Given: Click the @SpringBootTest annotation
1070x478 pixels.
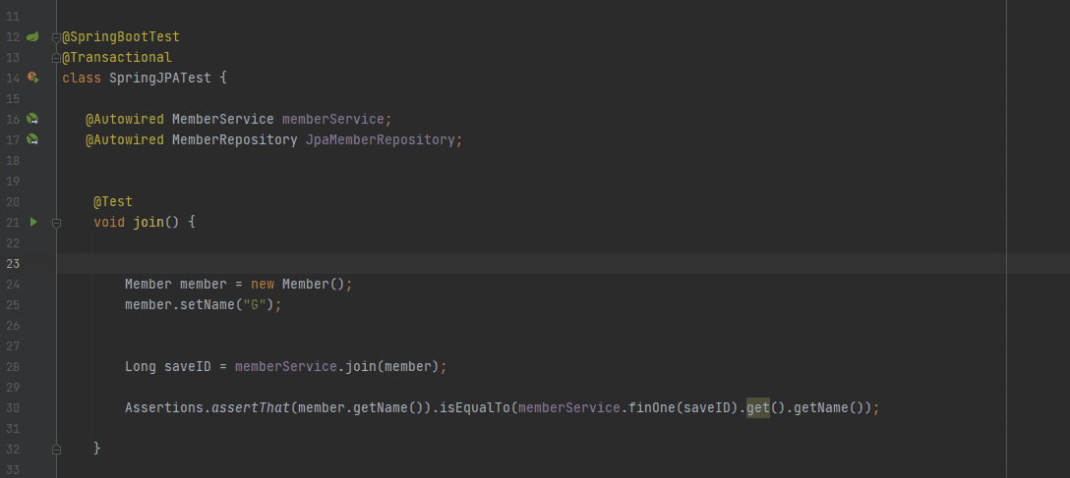Looking at the screenshot, I should 121,36.
